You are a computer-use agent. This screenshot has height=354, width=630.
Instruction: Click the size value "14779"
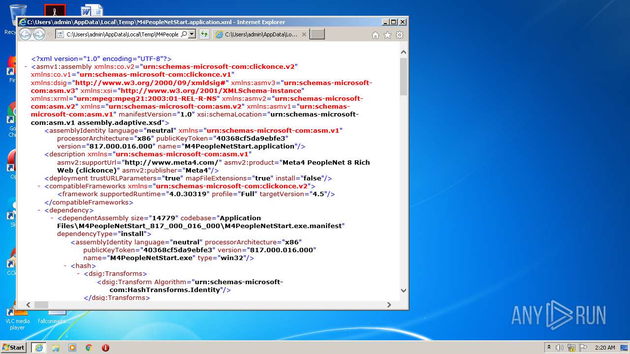click(164, 218)
